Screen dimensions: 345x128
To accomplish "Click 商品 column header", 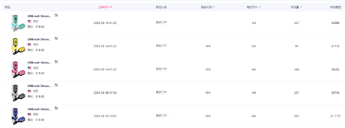I will coord(8,7).
